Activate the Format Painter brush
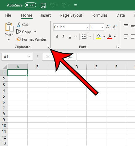 point(19,39)
